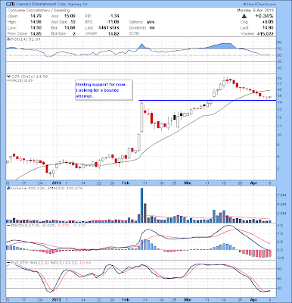Click the Full STO legend marker

[8, 263]
